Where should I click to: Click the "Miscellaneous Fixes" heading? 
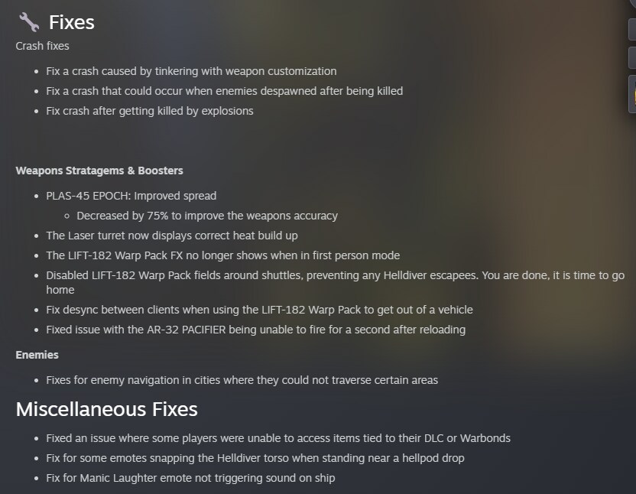tap(106, 409)
